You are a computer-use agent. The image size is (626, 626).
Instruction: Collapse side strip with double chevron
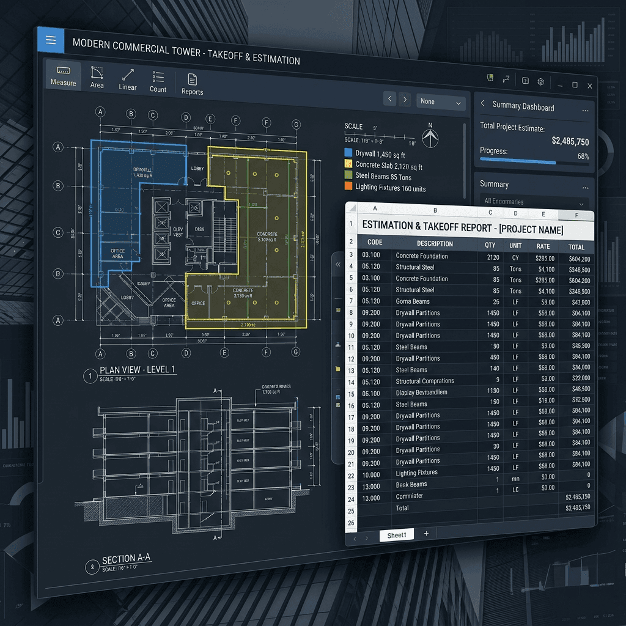tap(337, 264)
